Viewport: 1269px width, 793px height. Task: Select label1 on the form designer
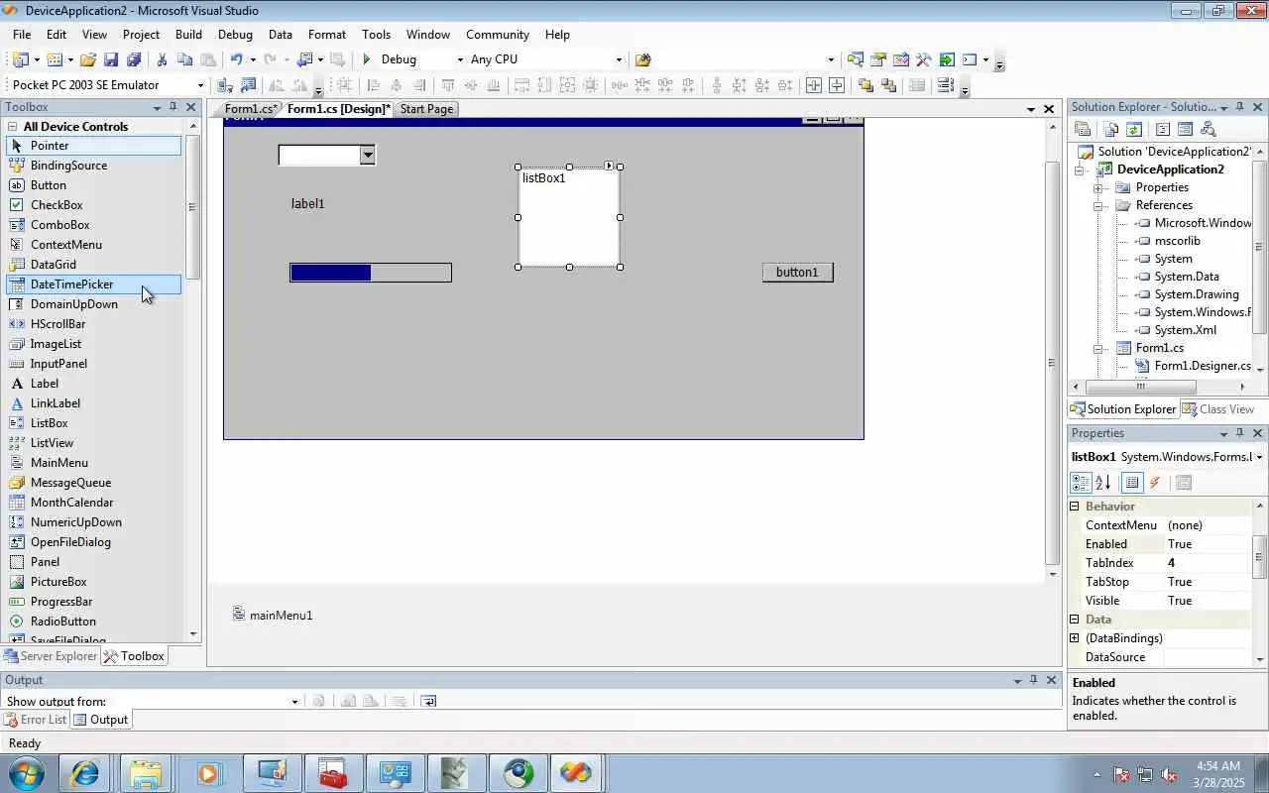click(x=308, y=204)
